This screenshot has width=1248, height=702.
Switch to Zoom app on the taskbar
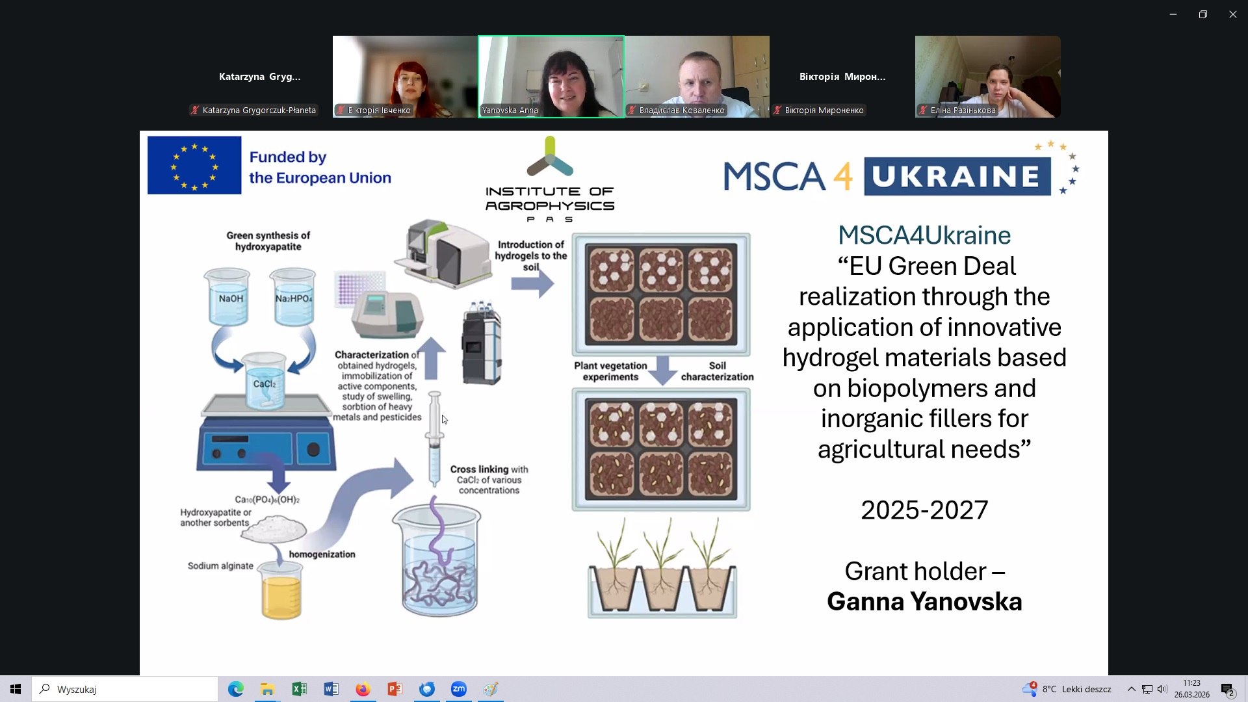458,689
